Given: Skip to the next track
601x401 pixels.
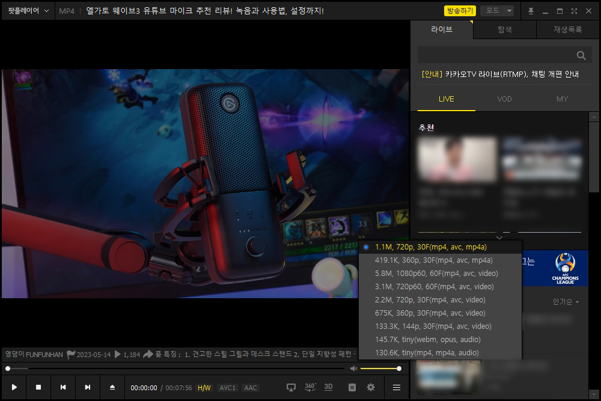Looking at the screenshot, I should [x=88, y=387].
